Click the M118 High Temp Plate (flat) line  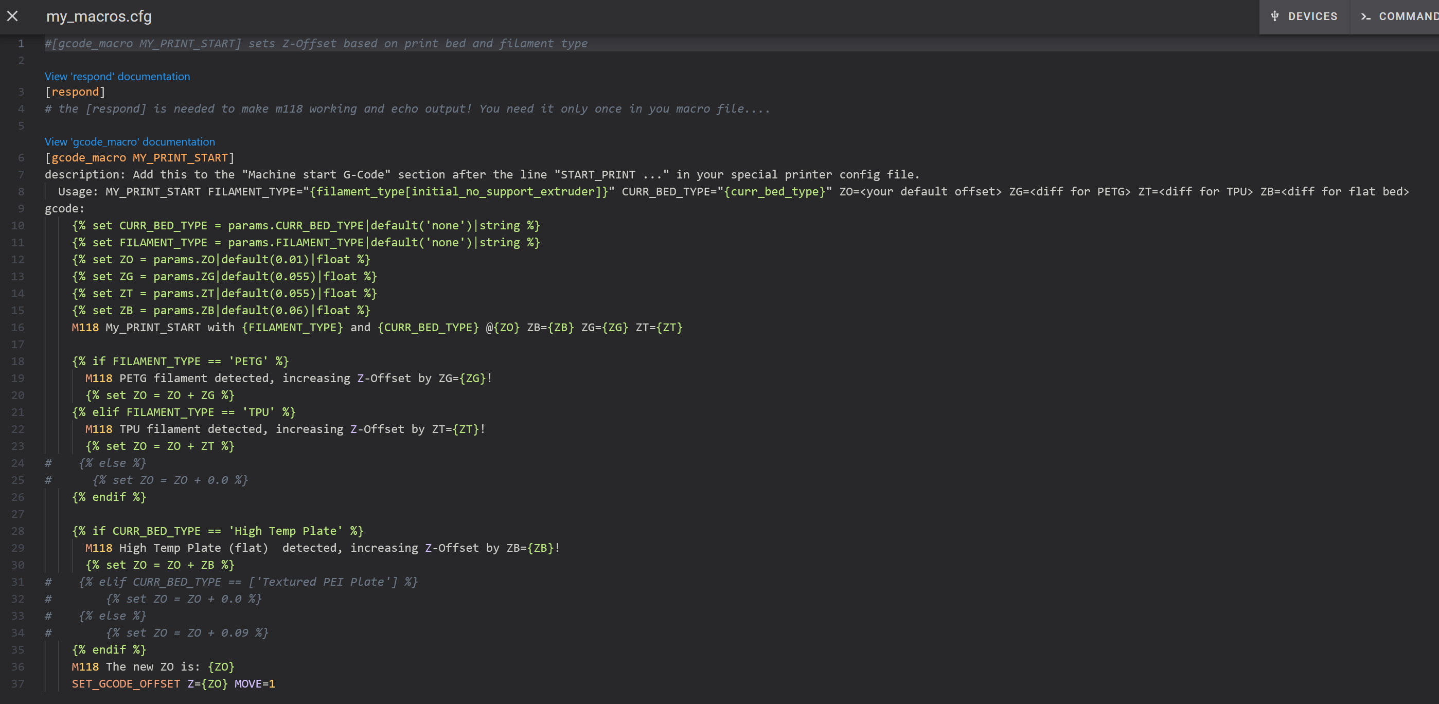(323, 548)
